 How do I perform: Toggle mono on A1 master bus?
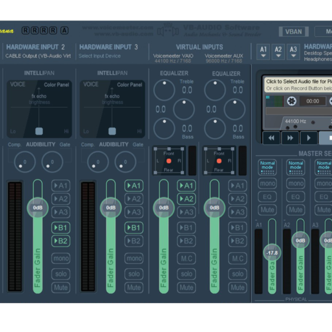click(267, 183)
